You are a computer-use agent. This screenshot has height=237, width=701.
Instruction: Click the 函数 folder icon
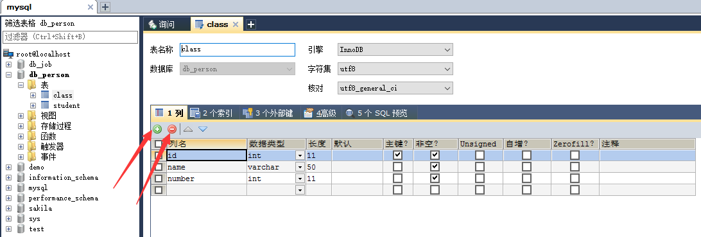tap(32, 136)
